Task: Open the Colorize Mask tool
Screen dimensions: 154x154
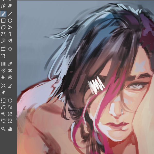Action: coord(3,71)
